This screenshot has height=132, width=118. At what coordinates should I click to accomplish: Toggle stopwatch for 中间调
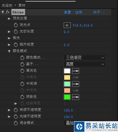(x=22, y=84)
